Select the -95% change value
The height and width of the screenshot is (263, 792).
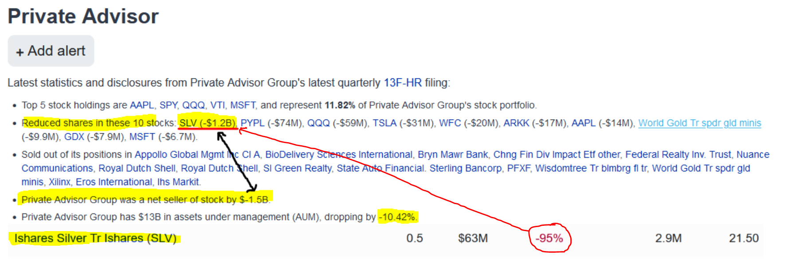point(549,238)
